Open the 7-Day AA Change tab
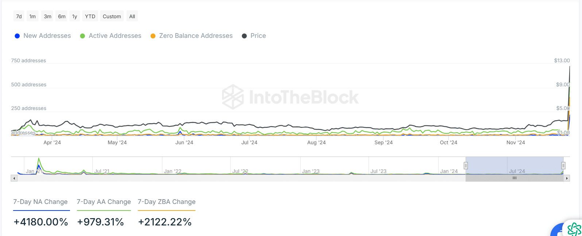582x236 pixels. tap(104, 202)
